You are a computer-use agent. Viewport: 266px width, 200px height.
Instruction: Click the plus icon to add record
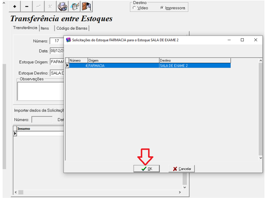pos(14,7)
